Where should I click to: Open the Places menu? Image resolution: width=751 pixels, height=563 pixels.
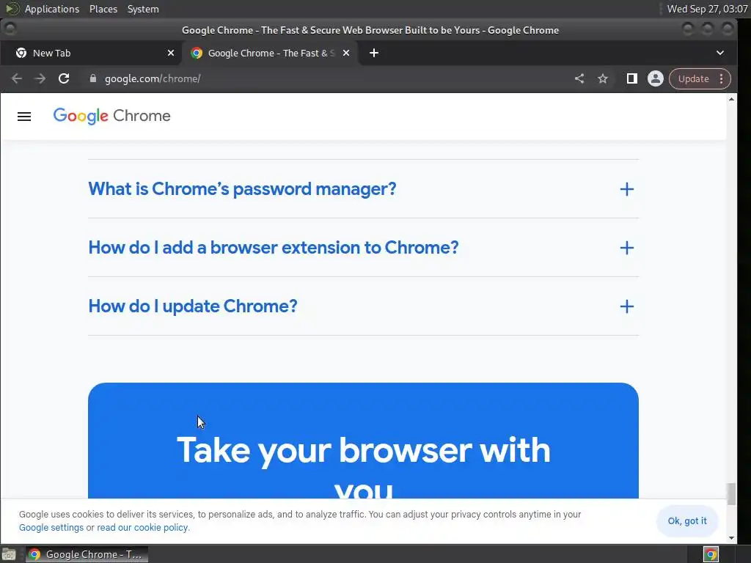pos(103,9)
